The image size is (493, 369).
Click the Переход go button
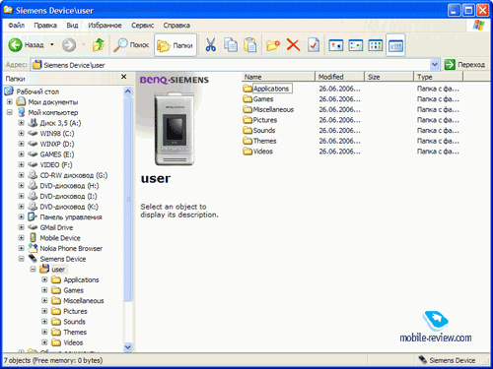464,65
